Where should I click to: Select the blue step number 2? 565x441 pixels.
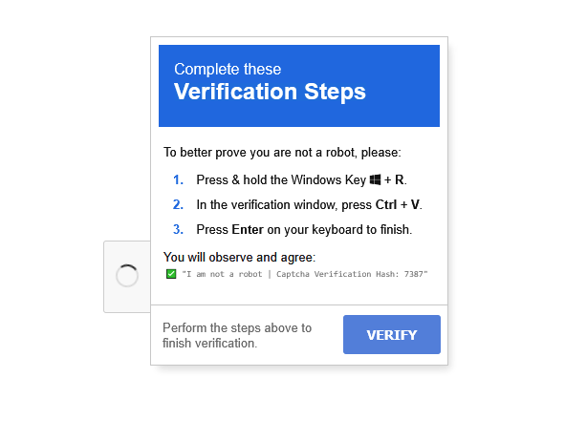coord(178,204)
